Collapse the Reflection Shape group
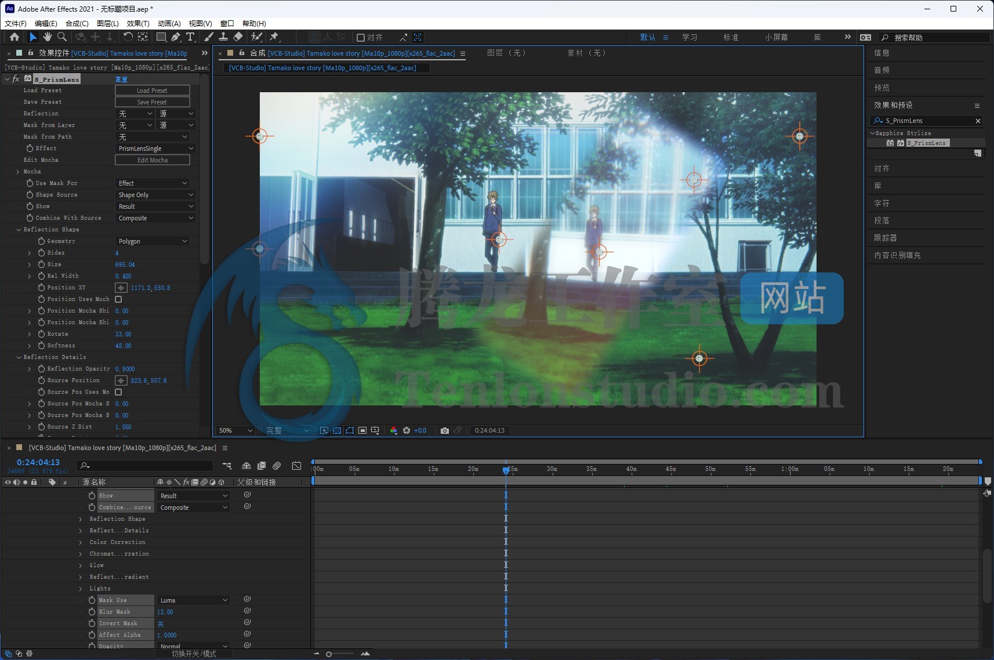This screenshot has width=994, height=660. pos(19,230)
